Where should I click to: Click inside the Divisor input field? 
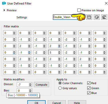coord(23,85)
